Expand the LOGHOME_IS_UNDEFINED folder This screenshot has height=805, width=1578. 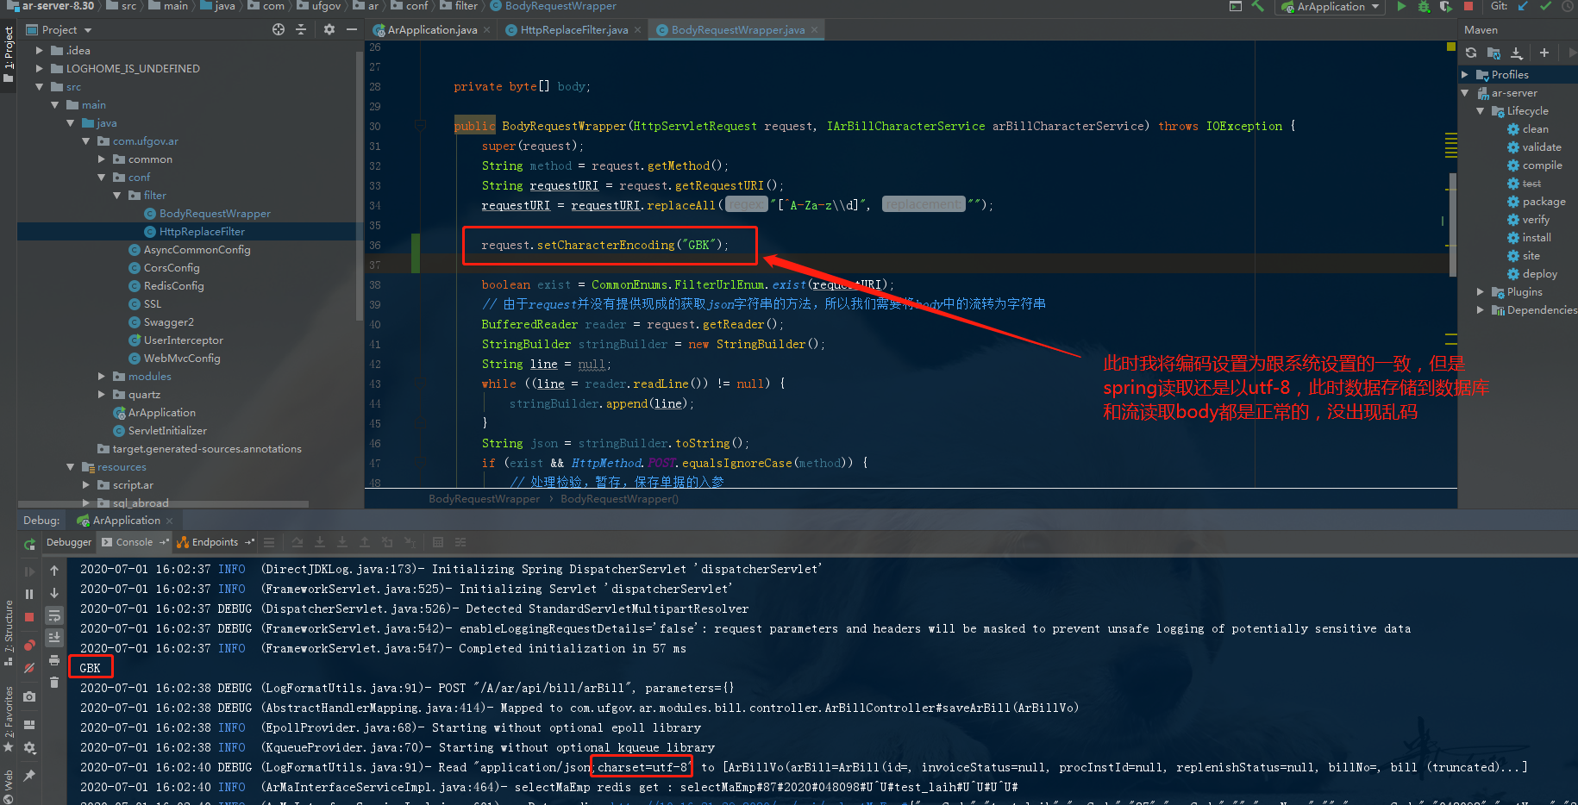click(x=39, y=68)
